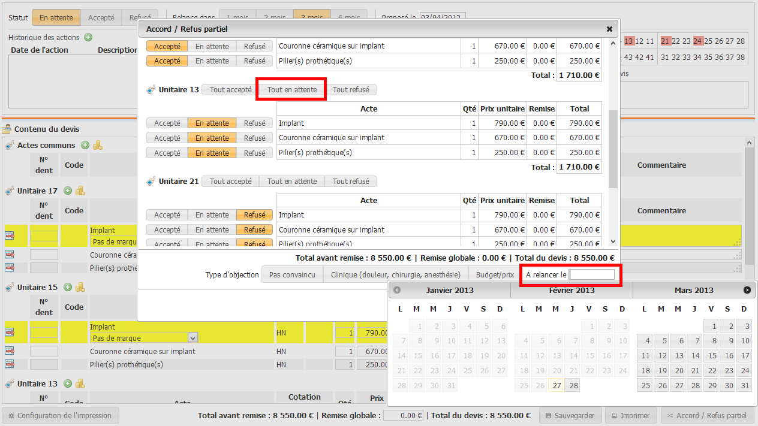Select 15 March 2013 in calendar
This screenshot has width=758, height=426.
[x=711, y=356]
